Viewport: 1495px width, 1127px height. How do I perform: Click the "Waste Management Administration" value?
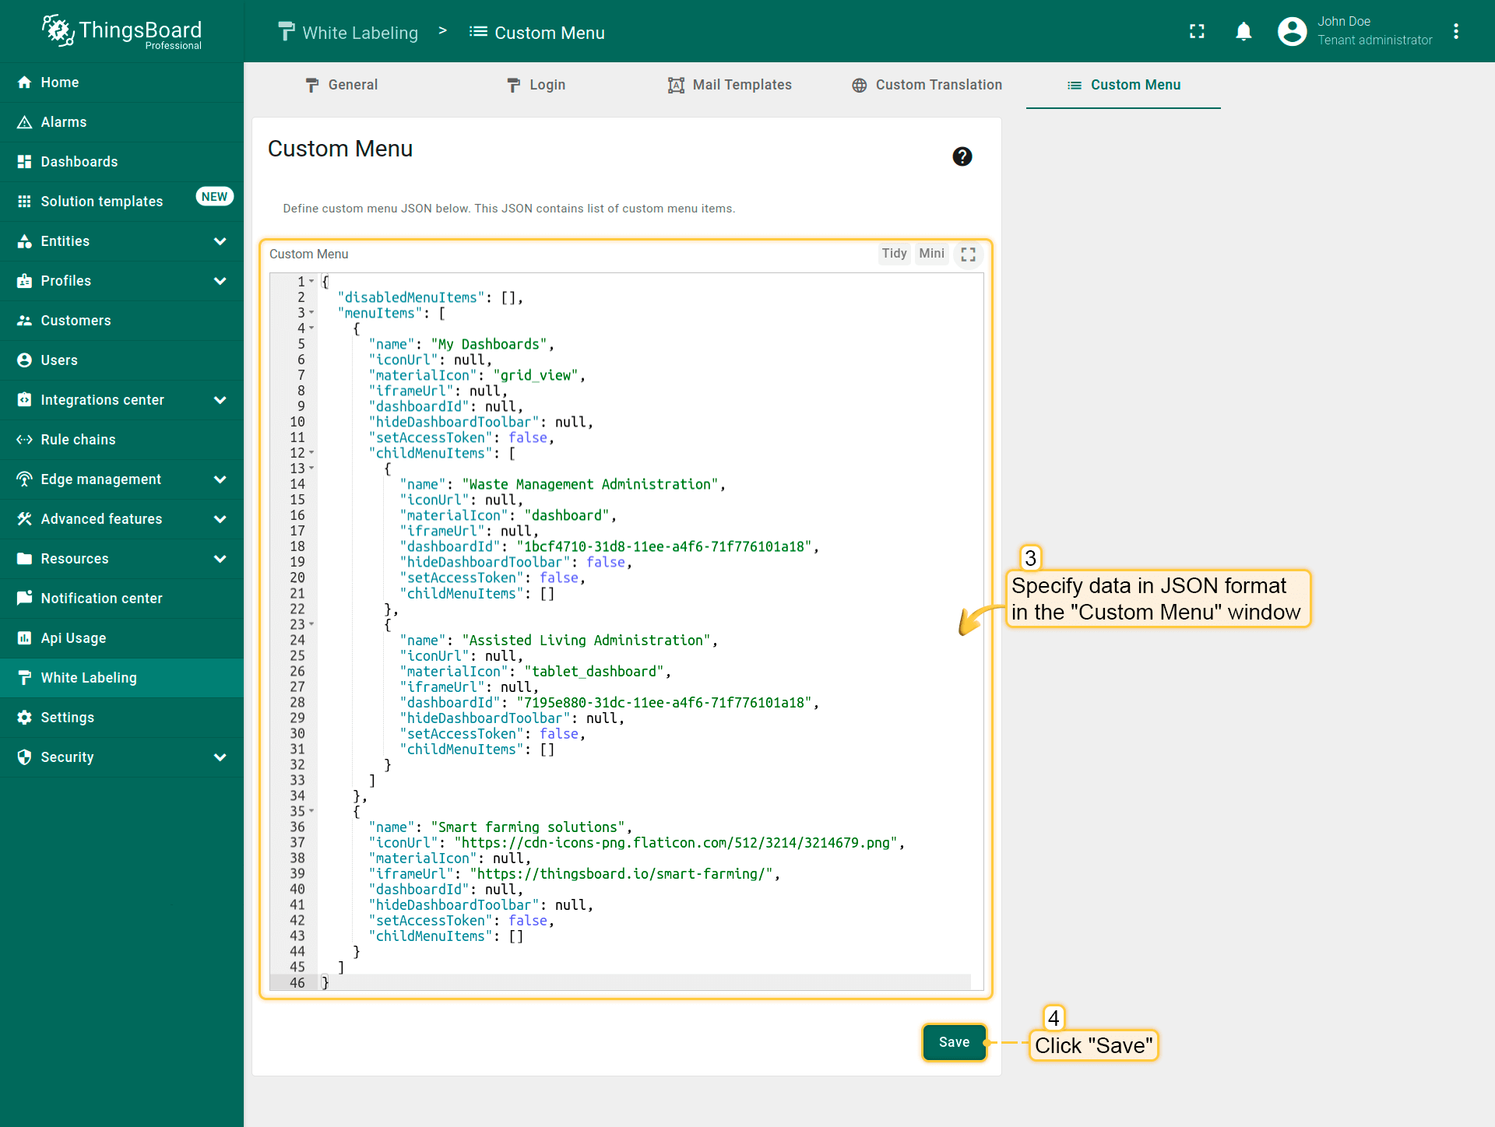coord(590,485)
